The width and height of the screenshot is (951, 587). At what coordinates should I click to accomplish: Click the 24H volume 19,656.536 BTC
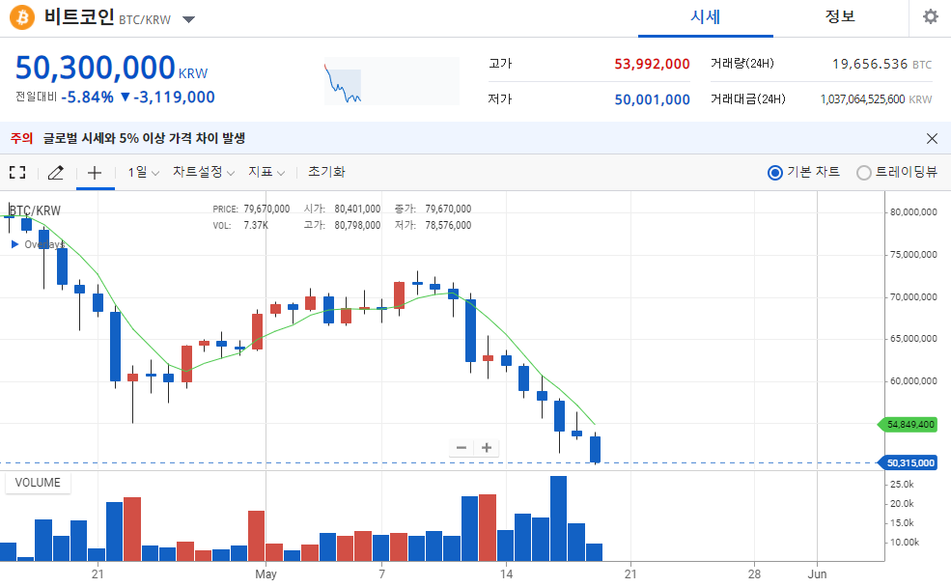click(x=881, y=64)
